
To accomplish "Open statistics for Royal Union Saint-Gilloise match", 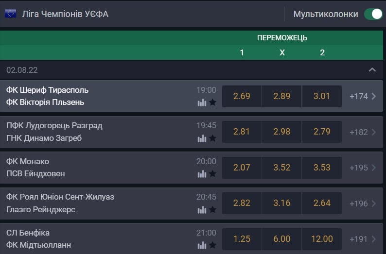I will (202, 210).
